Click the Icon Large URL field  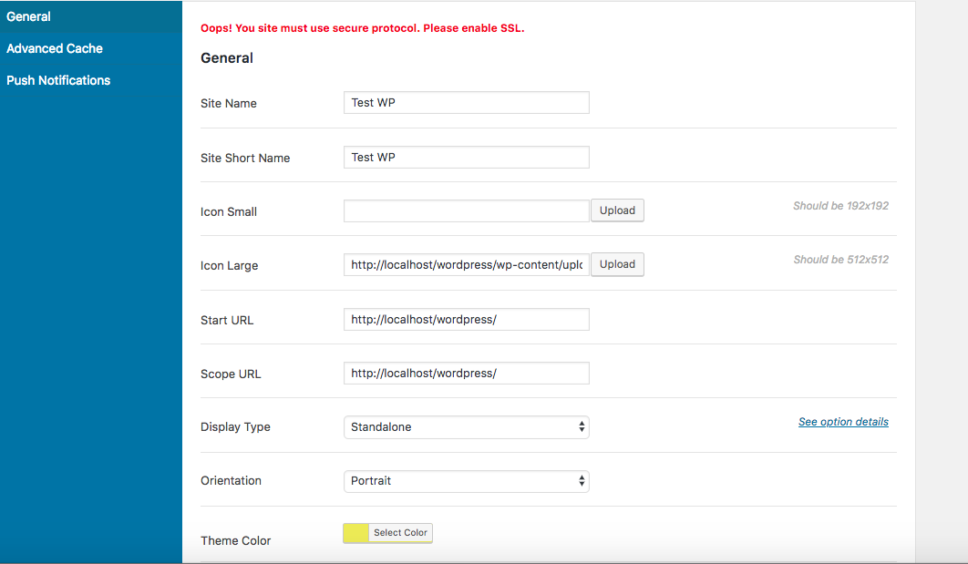466,265
